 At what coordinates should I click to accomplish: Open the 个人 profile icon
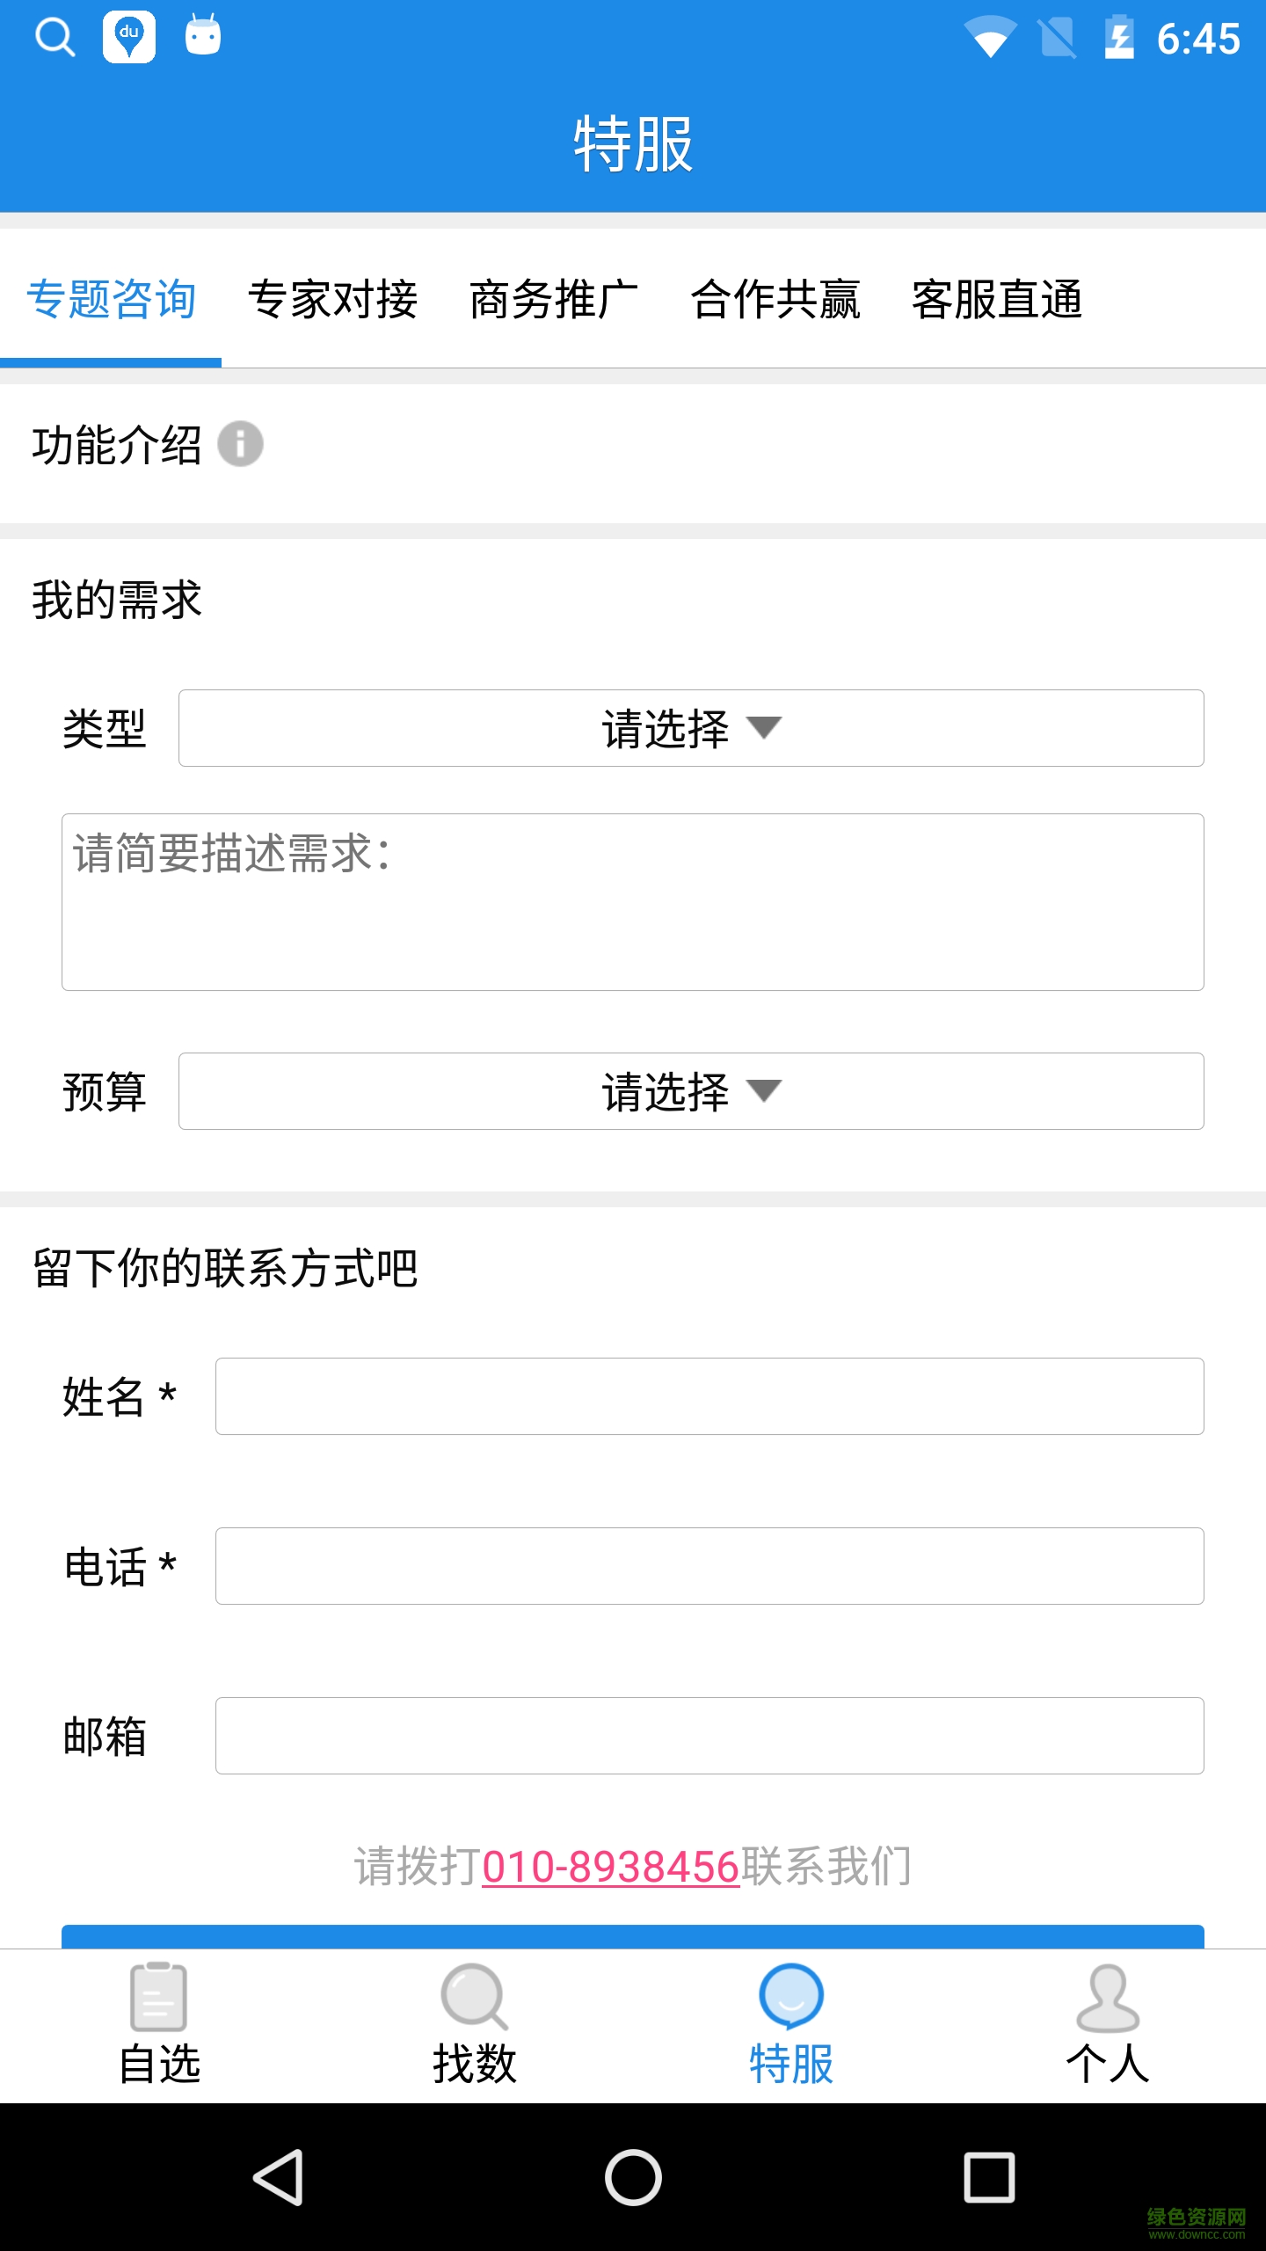(x=1107, y=1997)
